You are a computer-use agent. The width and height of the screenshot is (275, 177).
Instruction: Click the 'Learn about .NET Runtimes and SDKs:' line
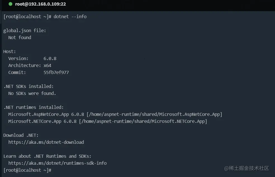(47, 156)
